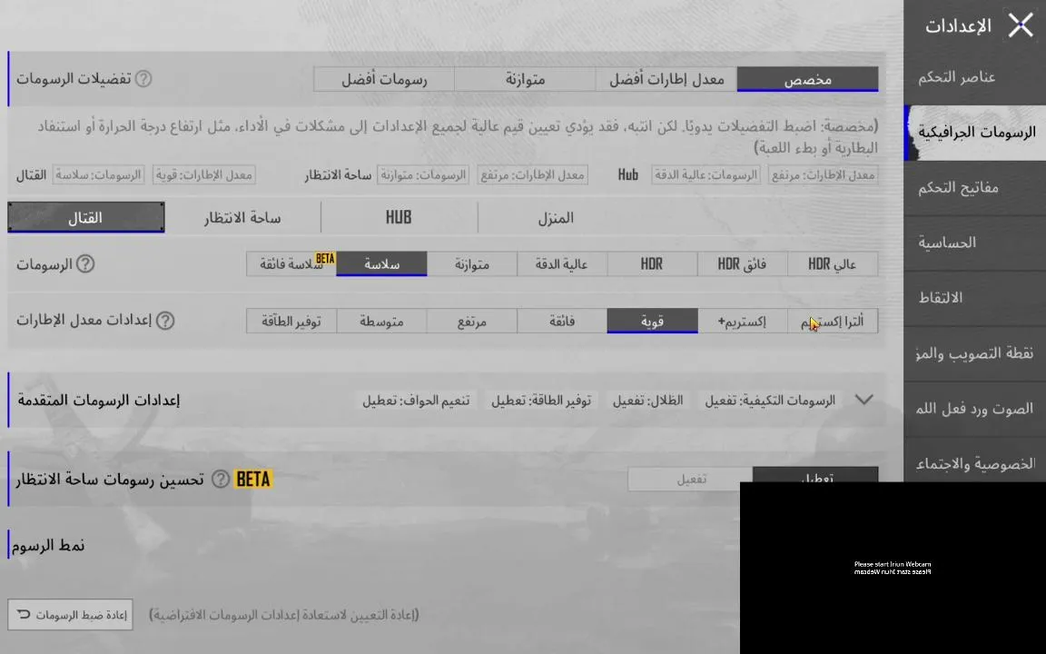
Task: Choose فائق HDR graphics quality
Action: pos(742,264)
